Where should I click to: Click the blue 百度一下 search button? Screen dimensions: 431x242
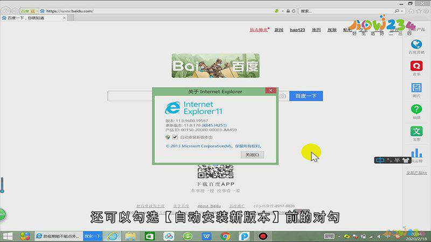pos(306,96)
